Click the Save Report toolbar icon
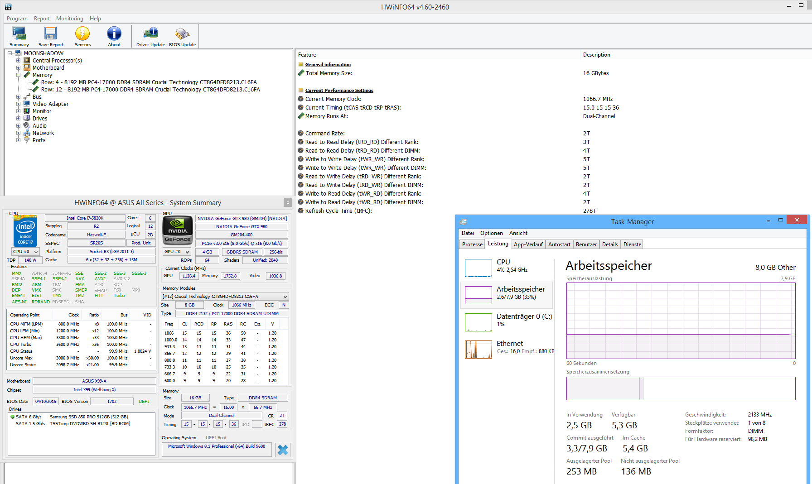This screenshot has width=812, height=484. (x=50, y=34)
